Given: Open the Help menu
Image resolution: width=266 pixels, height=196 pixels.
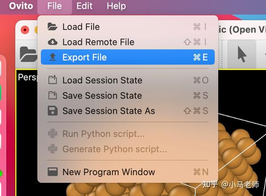Looking at the screenshot, I should click(116, 6).
